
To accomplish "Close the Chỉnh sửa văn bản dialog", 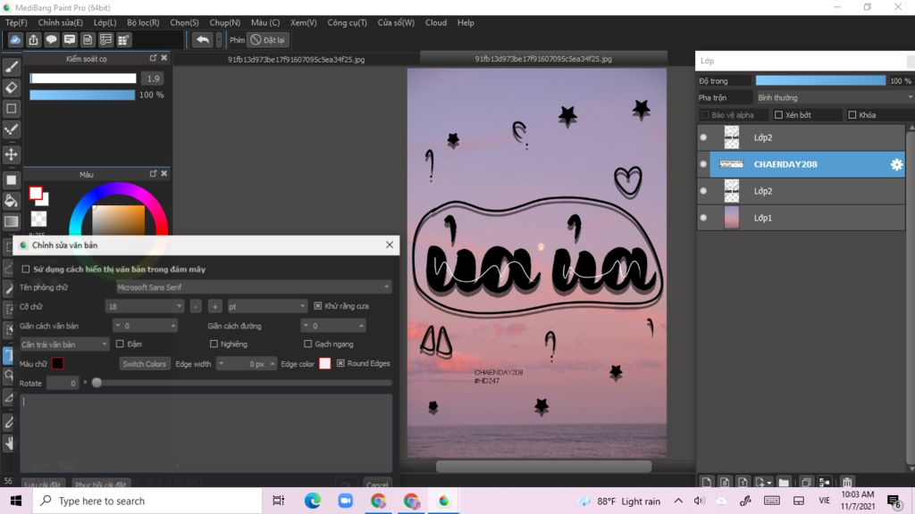I will pos(390,245).
